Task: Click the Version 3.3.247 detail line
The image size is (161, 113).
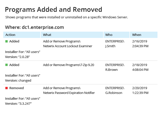Action: tap(18, 103)
